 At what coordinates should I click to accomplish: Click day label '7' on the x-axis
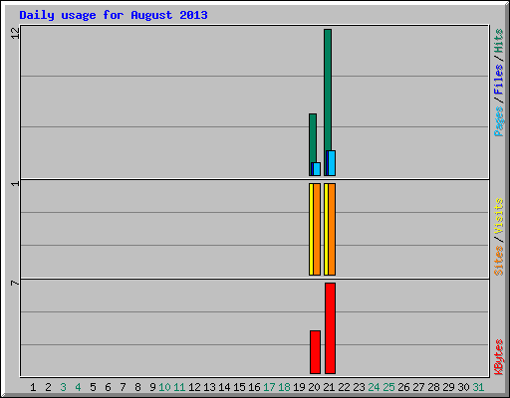[123, 387]
